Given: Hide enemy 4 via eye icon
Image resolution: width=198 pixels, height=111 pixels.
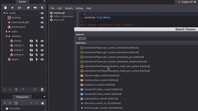Looking at the screenshot, I should point(42,55).
